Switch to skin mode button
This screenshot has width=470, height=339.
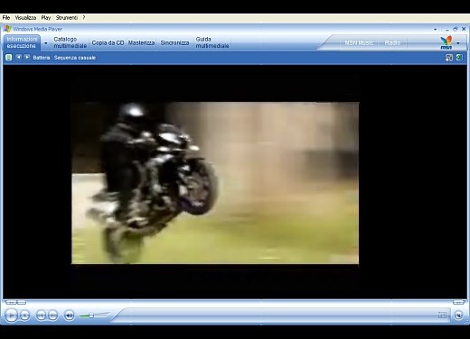point(458,316)
